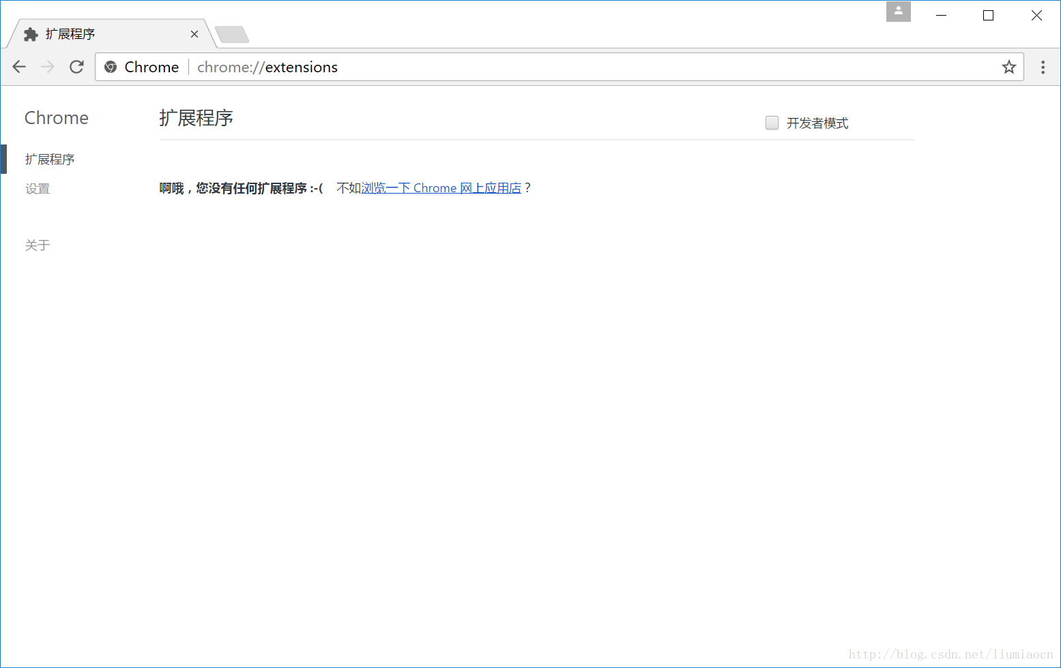Open 设置 in the sidebar
The height and width of the screenshot is (668, 1061).
click(38, 189)
